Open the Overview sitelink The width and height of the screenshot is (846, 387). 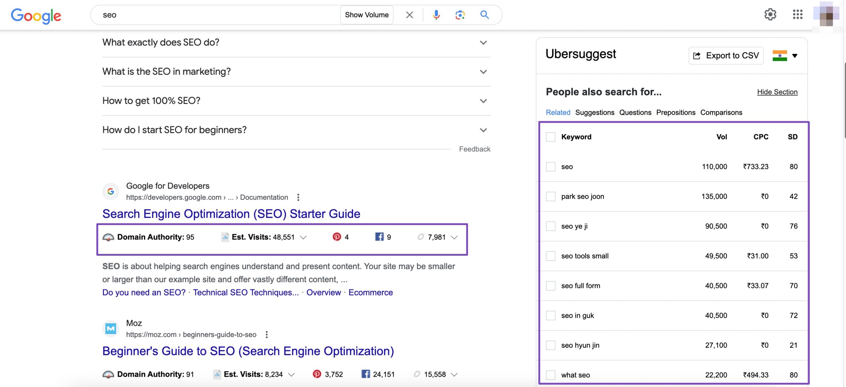coord(324,292)
